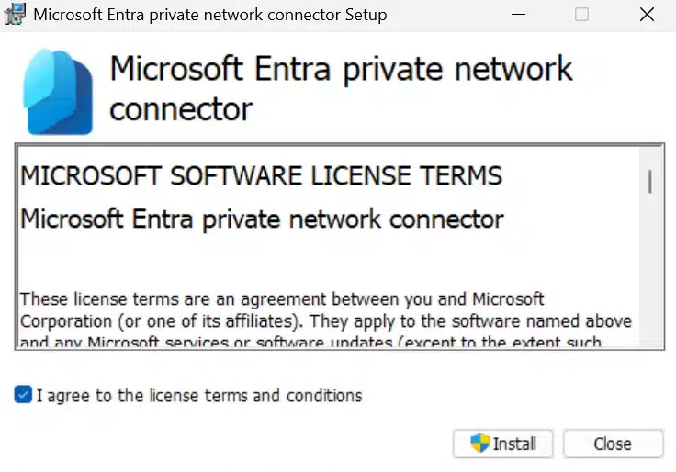Click the greyed-out maximize button
Screen dimensions: 676x472
[581, 15]
